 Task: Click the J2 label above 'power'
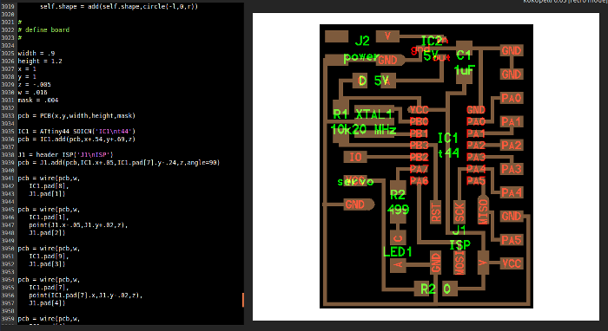click(362, 41)
